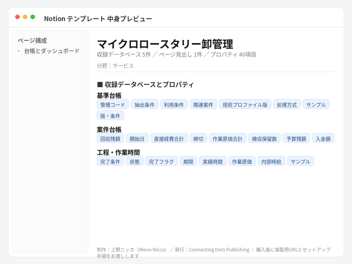Select the 内部時給 property tag

tap(272, 161)
